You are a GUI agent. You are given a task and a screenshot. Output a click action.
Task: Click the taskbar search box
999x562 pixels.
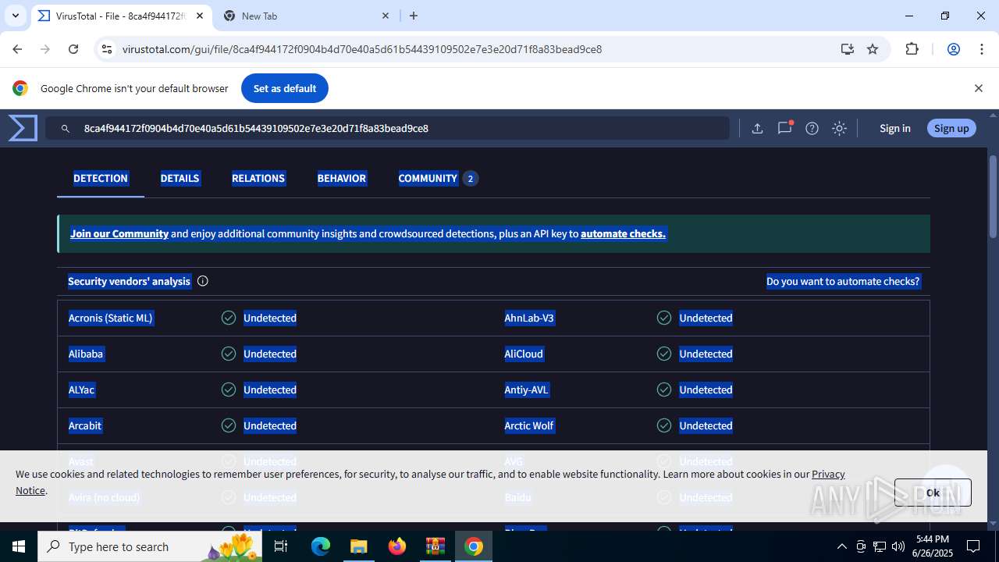[x=150, y=546]
